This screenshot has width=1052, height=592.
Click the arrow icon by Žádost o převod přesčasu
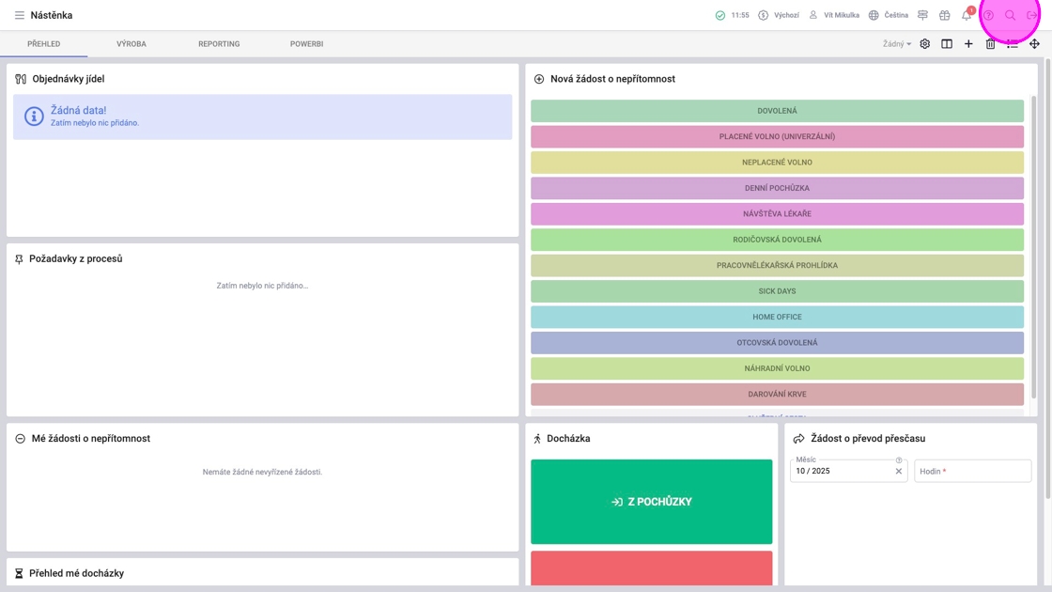798,438
